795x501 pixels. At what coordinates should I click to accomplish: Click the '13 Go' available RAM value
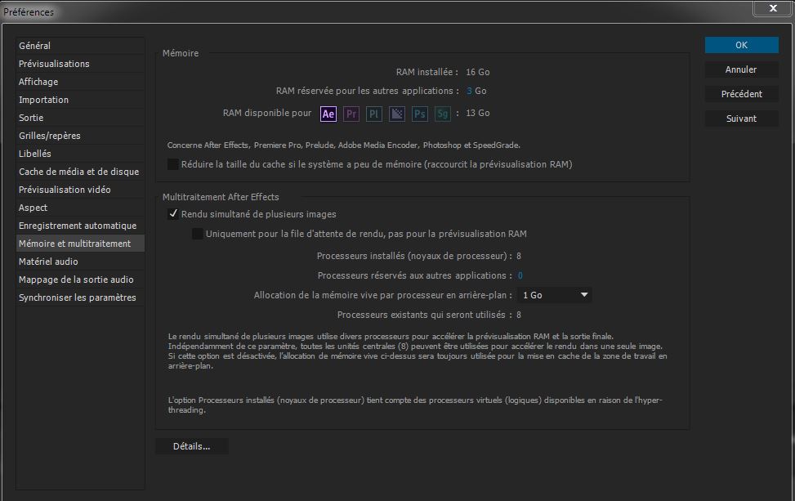tap(478, 113)
